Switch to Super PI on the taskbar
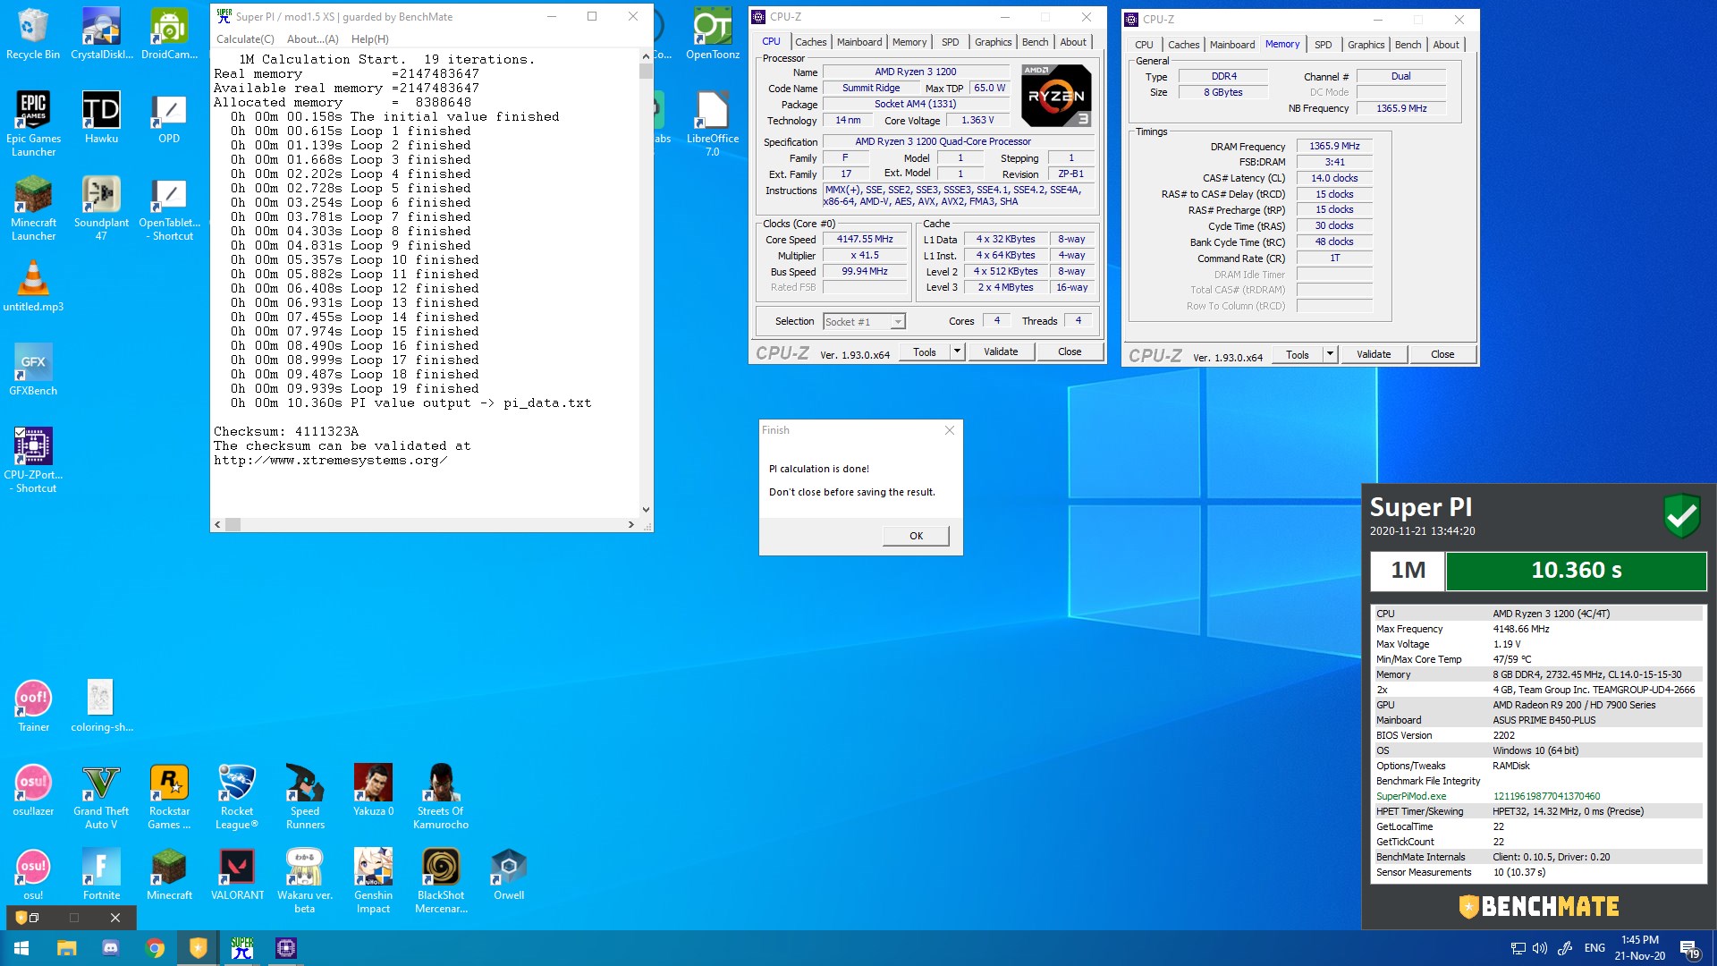Image resolution: width=1717 pixels, height=966 pixels. pyautogui.click(x=242, y=948)
